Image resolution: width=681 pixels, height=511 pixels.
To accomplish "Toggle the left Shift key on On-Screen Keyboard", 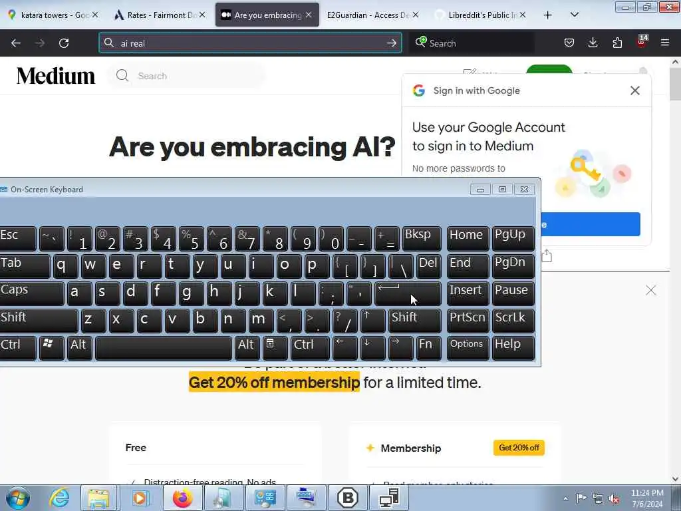I will click(x=38, y=321).
